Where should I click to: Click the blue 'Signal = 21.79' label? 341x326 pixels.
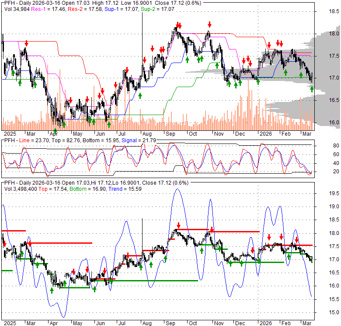click(x=139, y=140)
